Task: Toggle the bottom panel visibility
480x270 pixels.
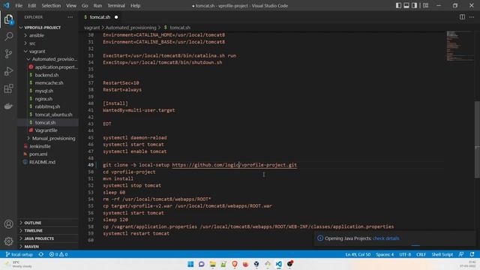Action: 406,5
